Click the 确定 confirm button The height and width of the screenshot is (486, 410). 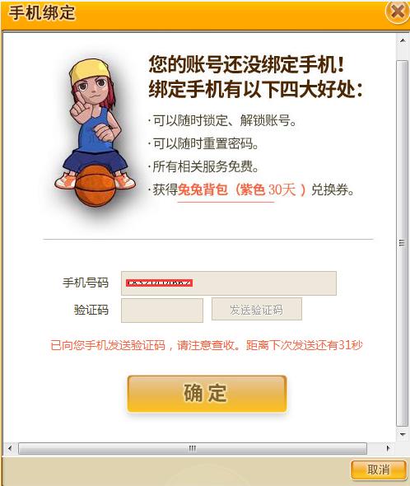point(207,394)
